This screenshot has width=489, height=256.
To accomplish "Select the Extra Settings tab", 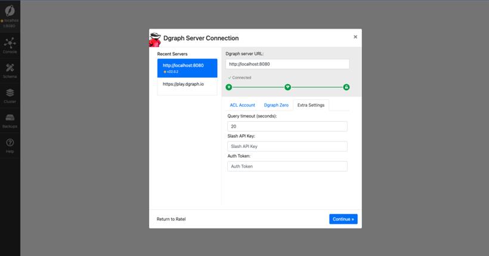I will coord(311,105).
